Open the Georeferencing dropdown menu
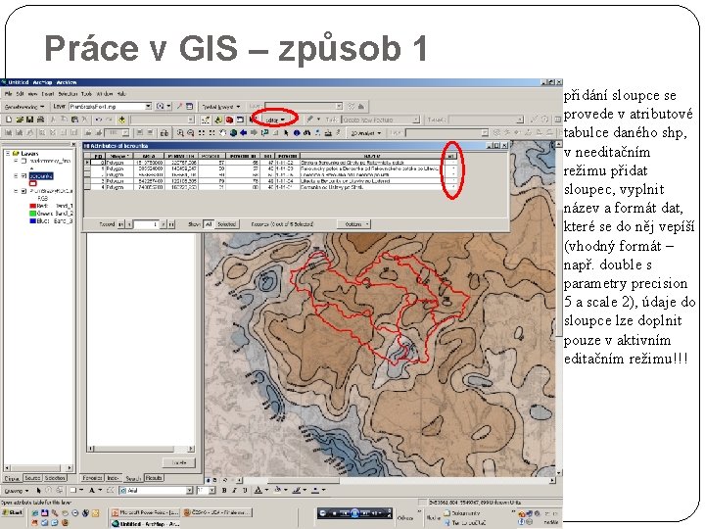Screen dimensions: 705x529 coord(23,107)
